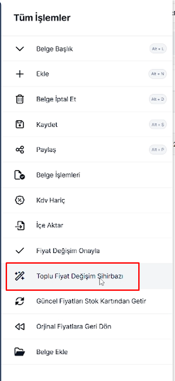Click the Tüm İşlemler panel heading
Screen dimensions: 175x381
pos(42,18)
